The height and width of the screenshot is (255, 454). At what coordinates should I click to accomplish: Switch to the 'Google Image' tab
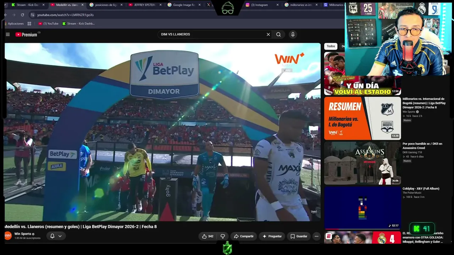pyautogui.click(x=184, y=5)
